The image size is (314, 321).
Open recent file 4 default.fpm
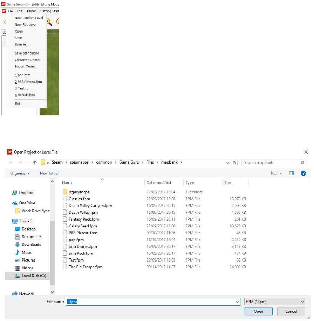point(25,95)
